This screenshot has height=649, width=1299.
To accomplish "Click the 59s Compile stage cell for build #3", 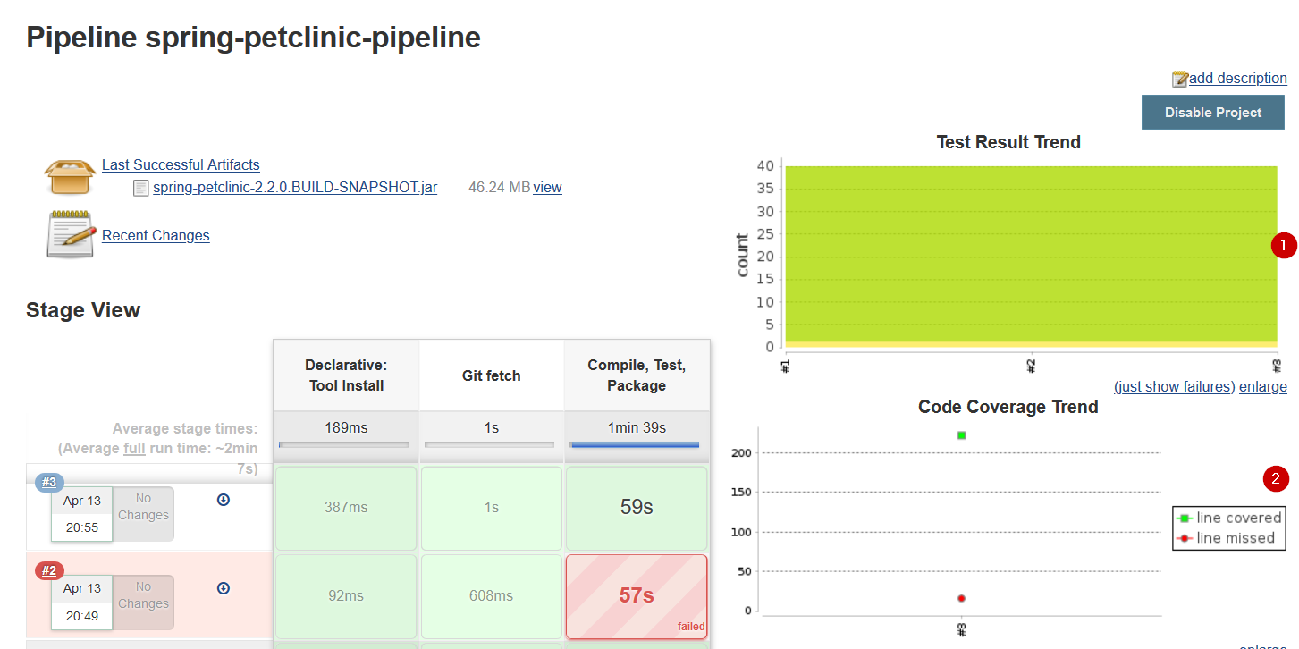I will click(636, 508).
